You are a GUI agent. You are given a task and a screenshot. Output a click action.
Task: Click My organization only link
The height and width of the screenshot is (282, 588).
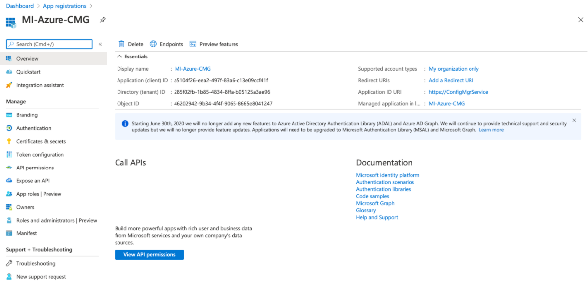click(454, 69)
